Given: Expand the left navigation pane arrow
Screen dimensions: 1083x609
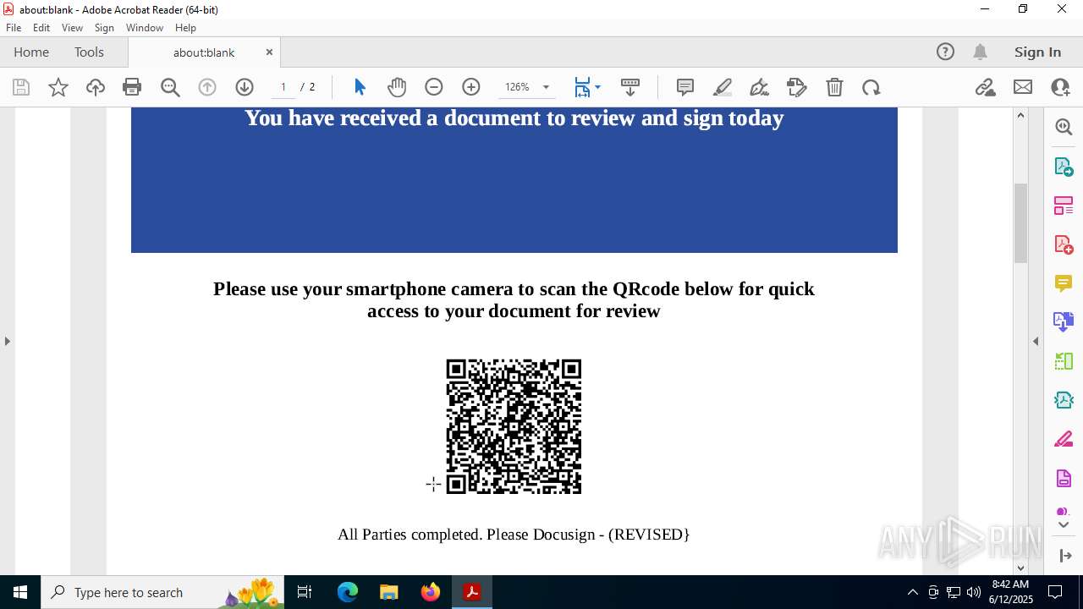Looking at the screenshot, I should [x=7, y=341].
